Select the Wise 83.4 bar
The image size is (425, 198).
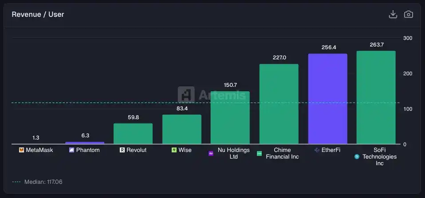tap(181, 129)
